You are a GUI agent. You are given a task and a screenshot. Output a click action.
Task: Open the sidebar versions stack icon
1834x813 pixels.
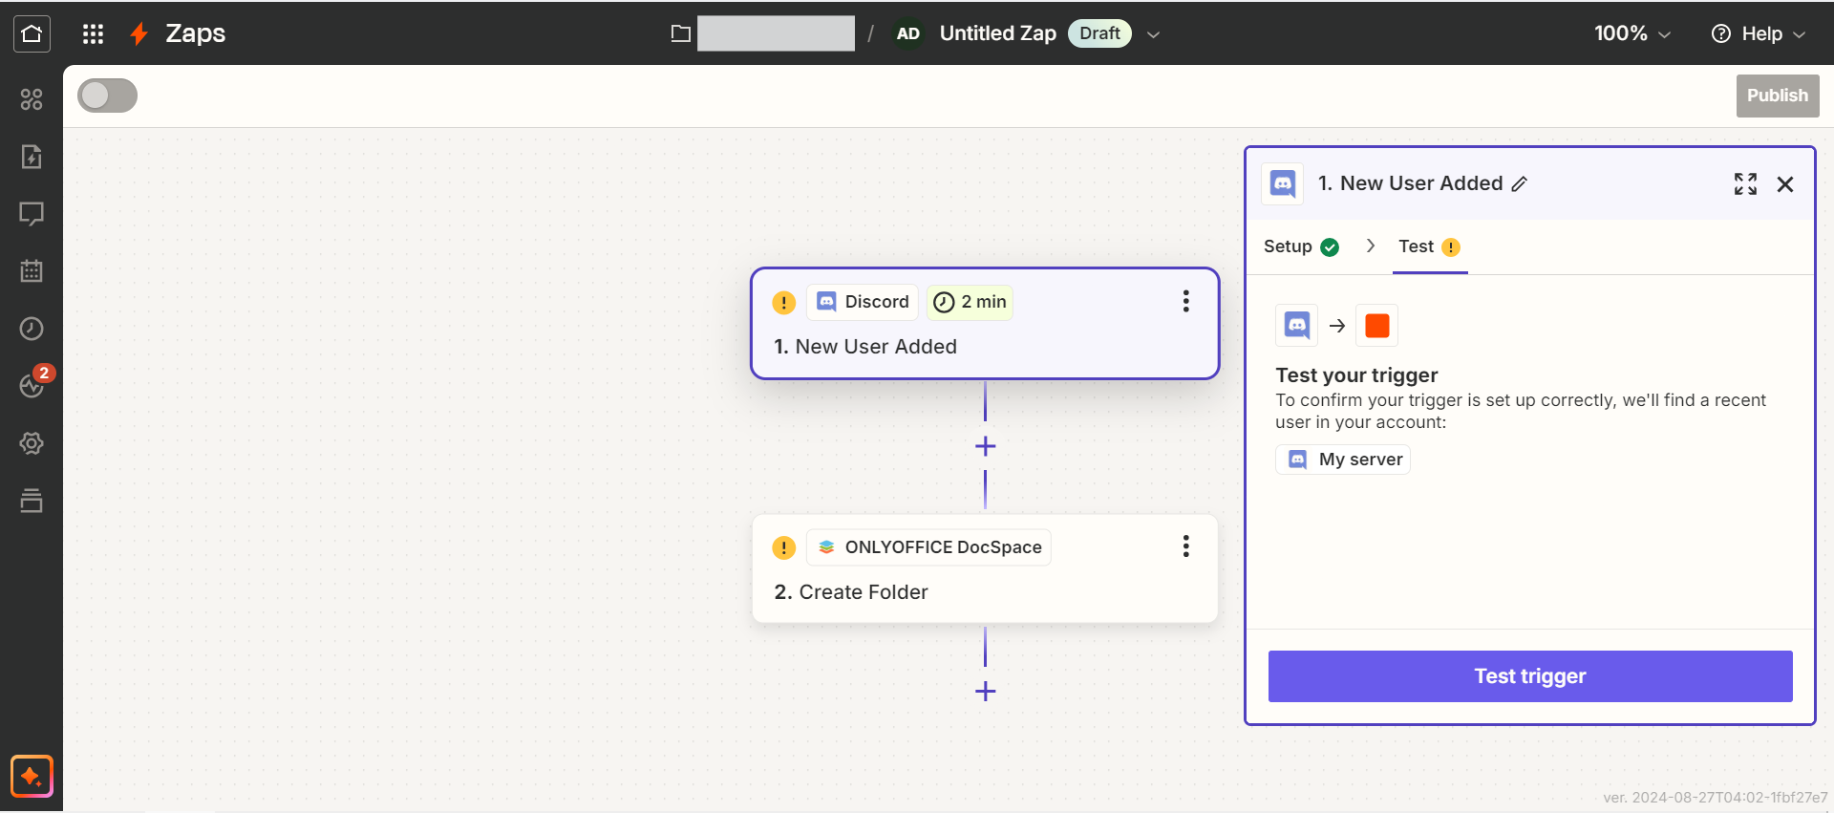click(x=32, y=501)
